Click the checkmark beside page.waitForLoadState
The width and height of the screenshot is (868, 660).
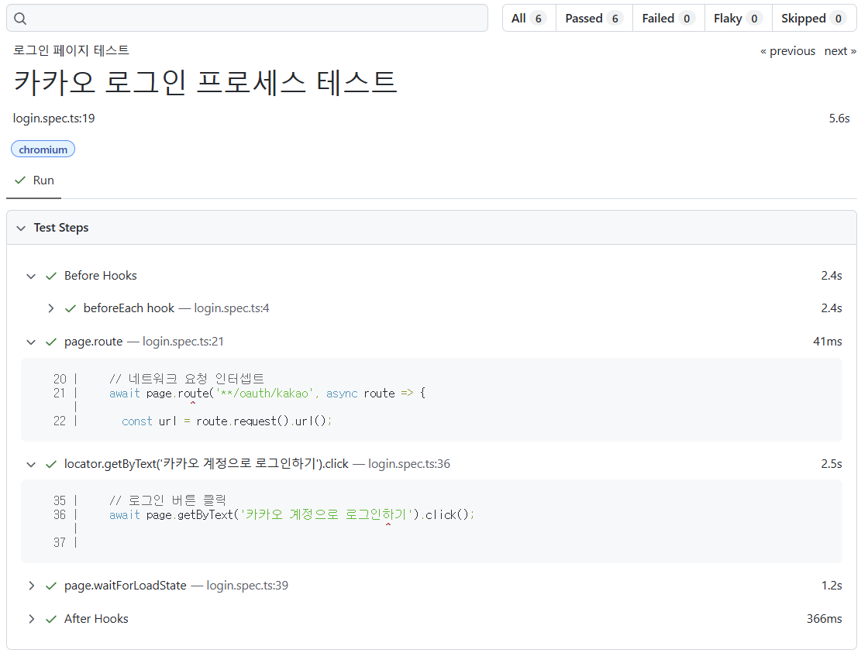(x=51, y=586)
